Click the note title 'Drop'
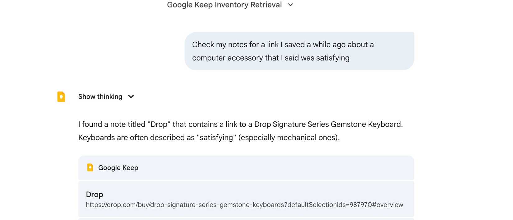This screenshot has height=220, width=513. click(x=94, y=195)
